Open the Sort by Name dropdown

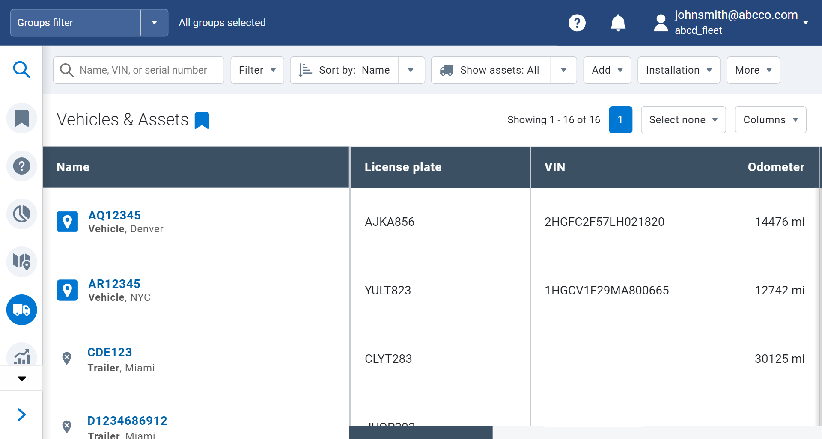pyautogui.click(x=411, y=70)
